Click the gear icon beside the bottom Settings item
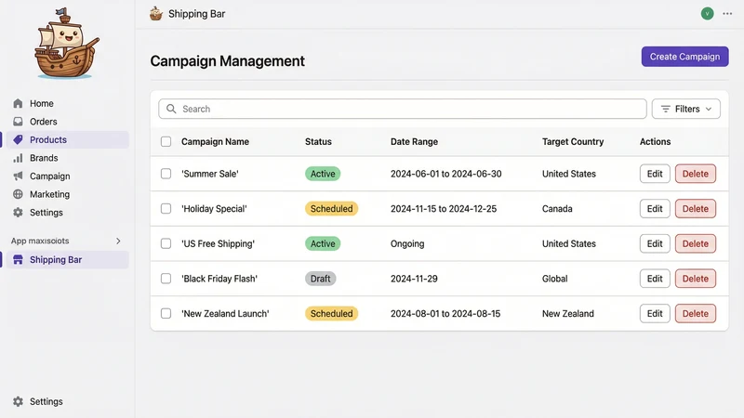This screenshot has width=744, height=418. point(18,401)
